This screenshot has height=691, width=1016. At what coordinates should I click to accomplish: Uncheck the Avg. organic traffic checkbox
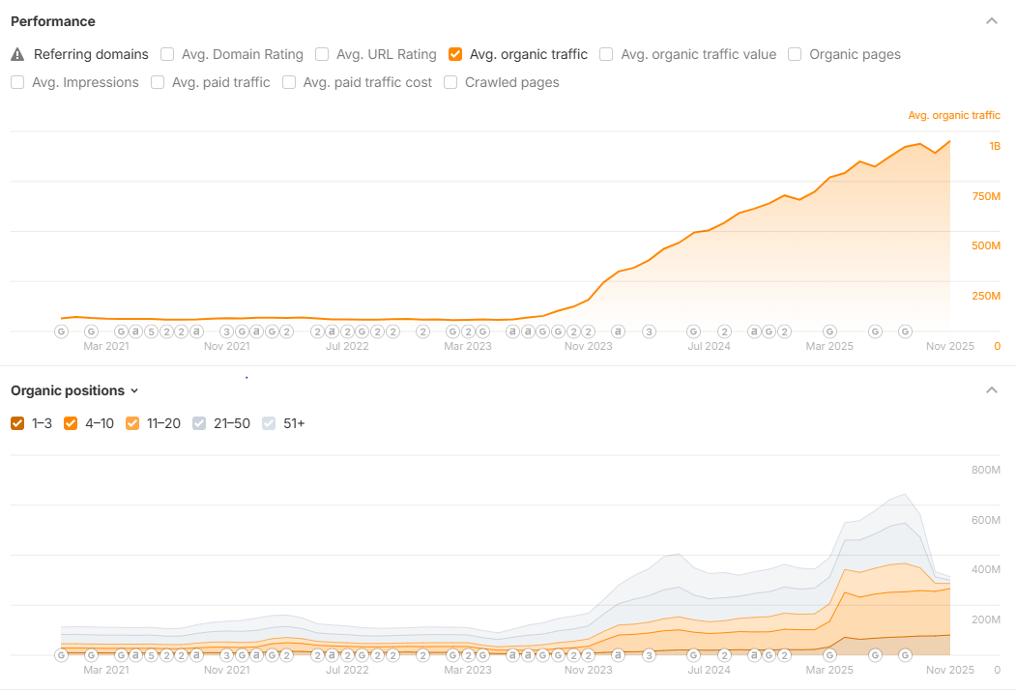click(x=455, y=54)
